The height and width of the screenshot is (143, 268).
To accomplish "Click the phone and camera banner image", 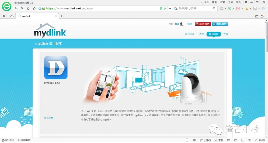I will (148, 81).
